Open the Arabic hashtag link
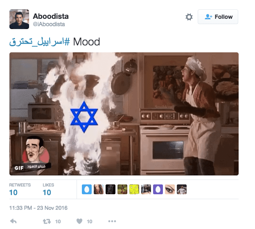Viewport: 255px width, 229px height. (x=40, y=42)
